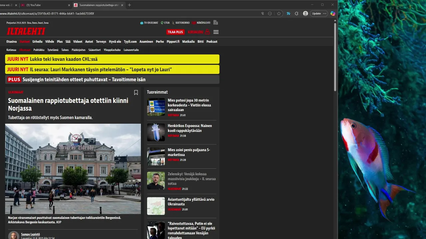This screenshot has height=239, width=426.
Task: Open the Etua link
Action: click(x=165, y=23)
